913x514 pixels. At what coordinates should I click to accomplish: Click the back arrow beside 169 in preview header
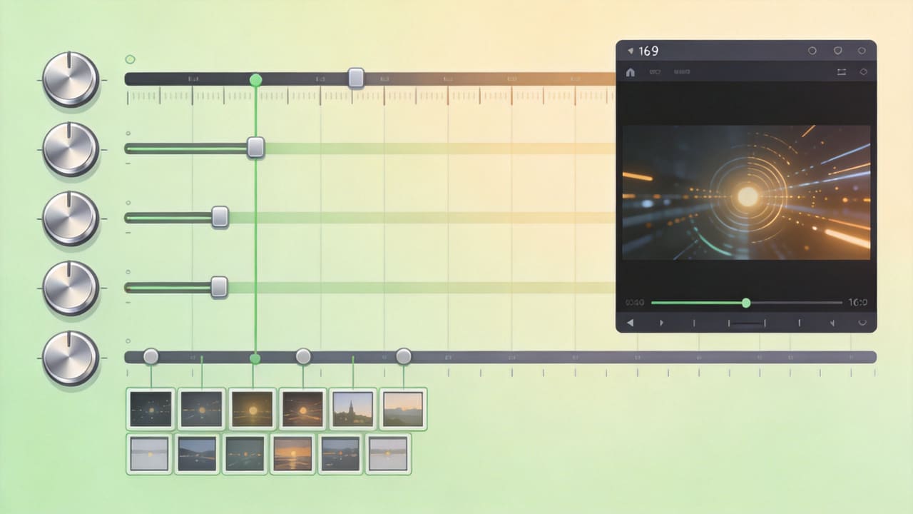630,51
